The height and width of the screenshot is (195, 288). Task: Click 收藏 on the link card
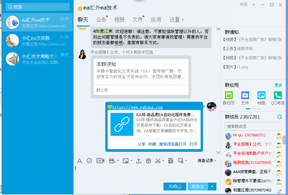point(152,144)
